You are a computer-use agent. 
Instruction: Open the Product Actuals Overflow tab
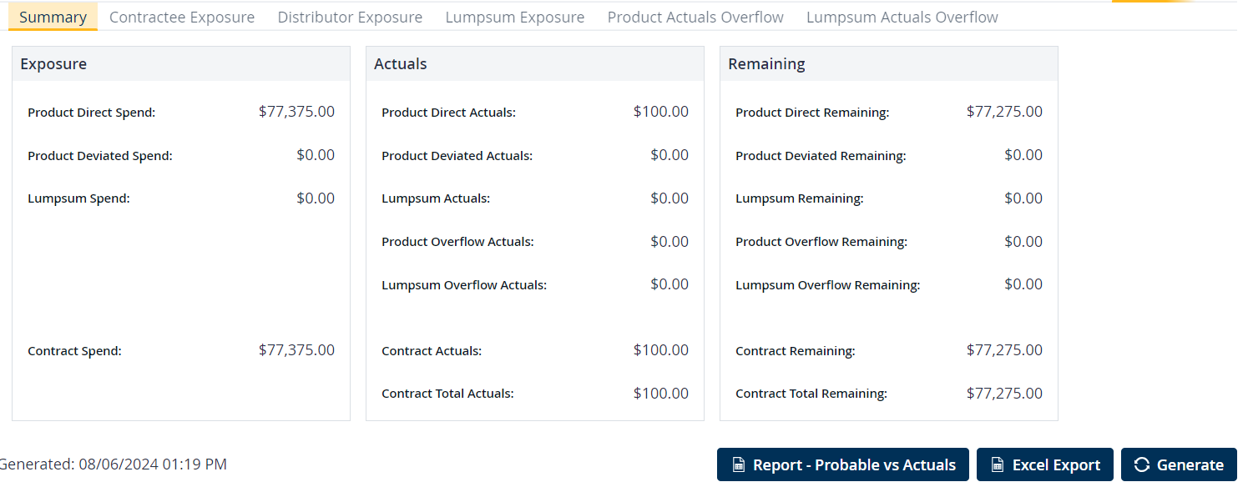[695, 17]
